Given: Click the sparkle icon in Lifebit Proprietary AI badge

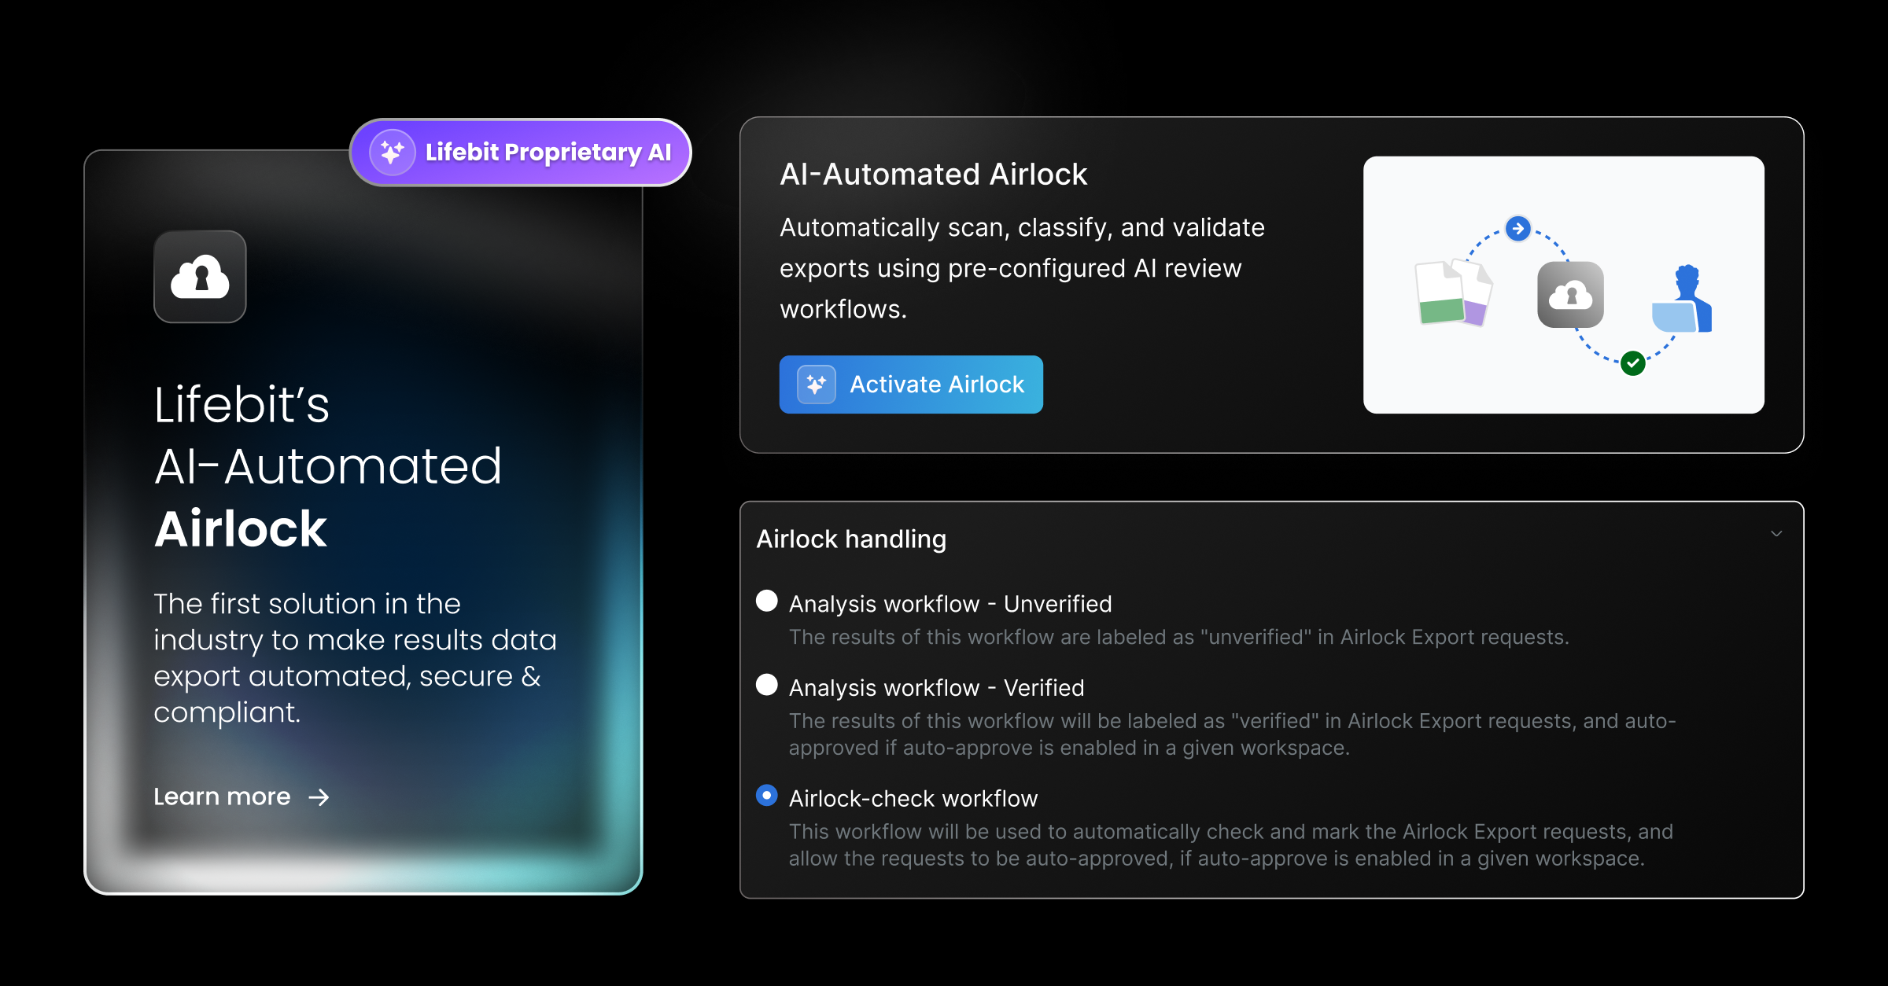Looking at the screenshot, I should 392,153.
